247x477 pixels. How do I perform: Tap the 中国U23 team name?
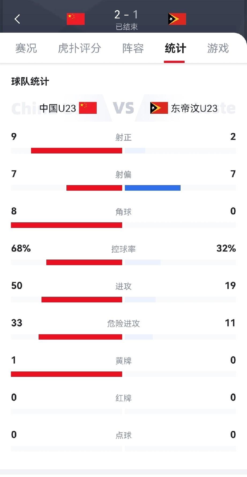tap(58, 108)
